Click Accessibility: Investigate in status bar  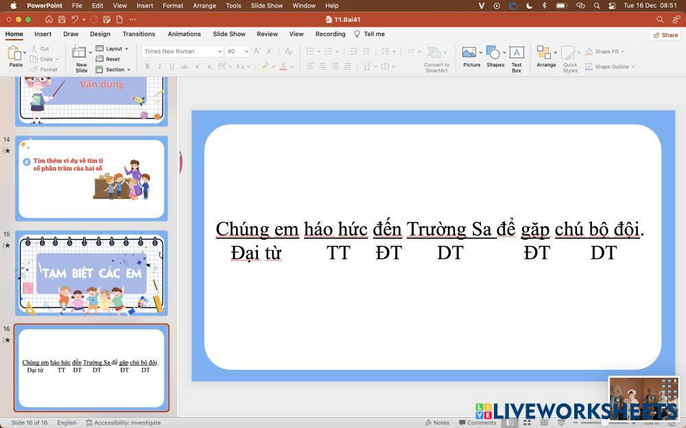123,423
